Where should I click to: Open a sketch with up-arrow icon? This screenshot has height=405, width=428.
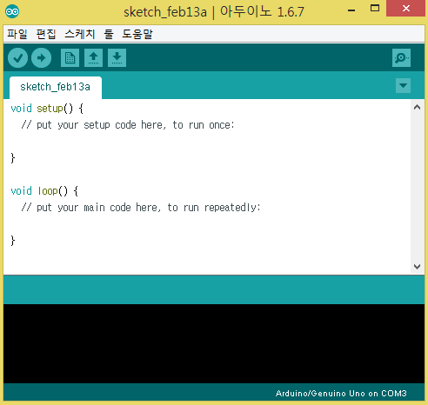pyautogui.click(x=93, y=58)
